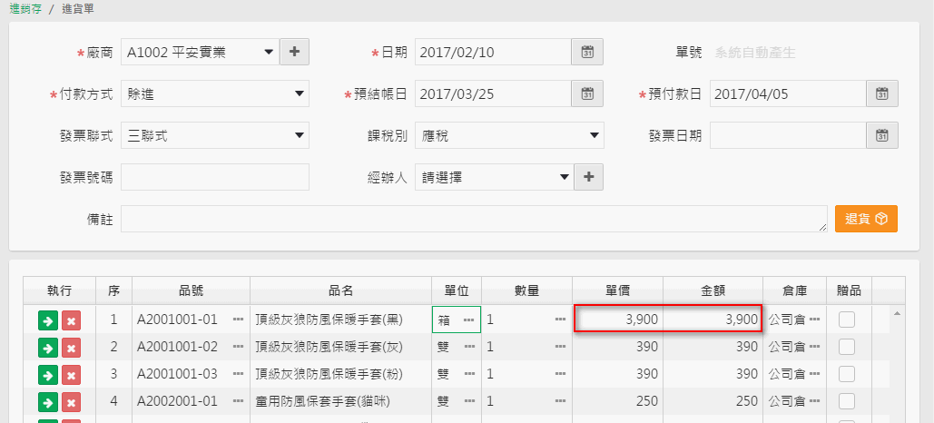Open the 付款方式 dropdown showing 賒進
The height and width of the screenshot is (423, 934).
[x=215, y=93]
